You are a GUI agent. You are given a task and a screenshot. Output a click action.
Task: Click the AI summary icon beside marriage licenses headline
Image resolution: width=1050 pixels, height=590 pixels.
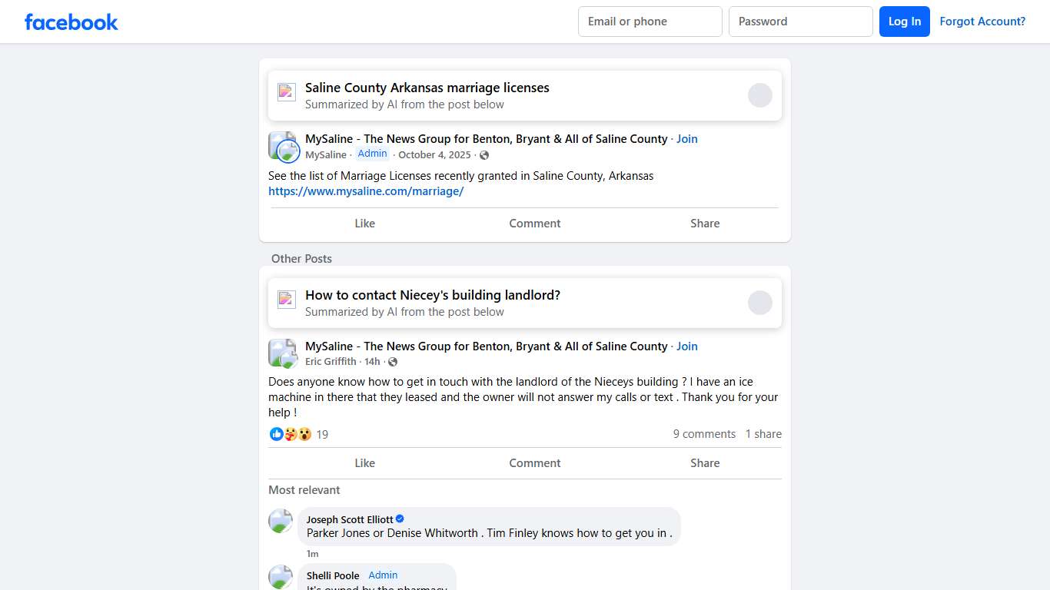coord(286,91)
